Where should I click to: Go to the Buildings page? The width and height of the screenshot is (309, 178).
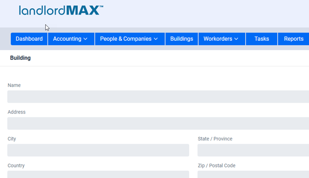click(x=182, y=39)
